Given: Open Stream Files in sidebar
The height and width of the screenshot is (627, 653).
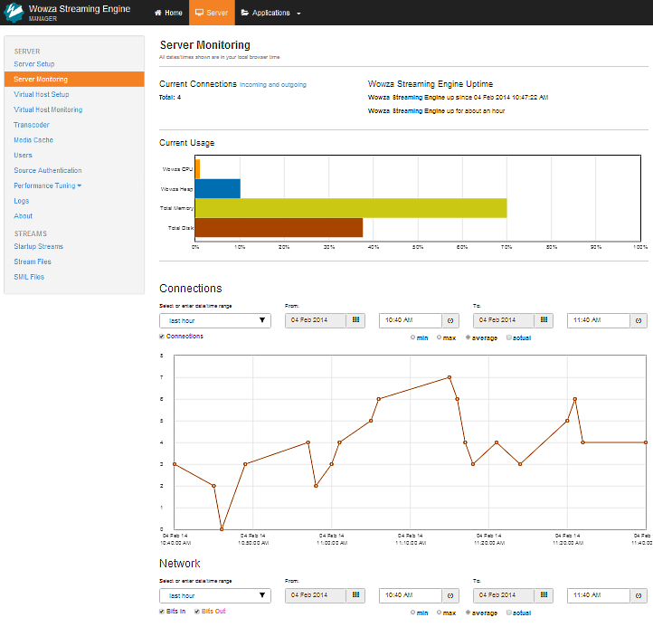Looking at the screenshot, I should coord(33,261).
